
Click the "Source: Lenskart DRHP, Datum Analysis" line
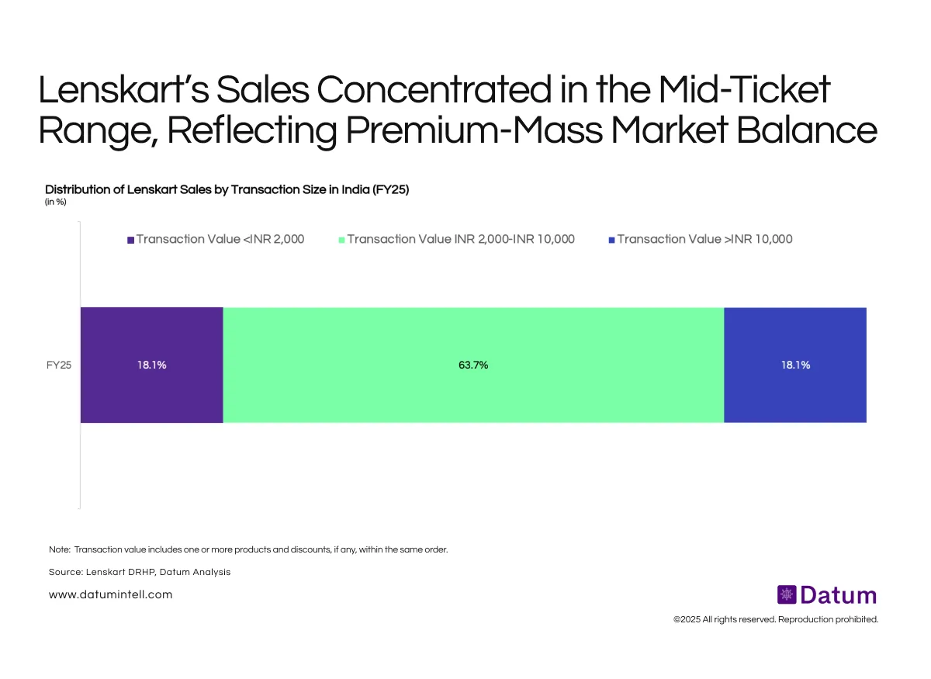click(x=140, y=572)
